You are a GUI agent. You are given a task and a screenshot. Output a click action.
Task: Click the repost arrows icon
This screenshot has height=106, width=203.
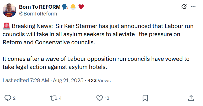[x=53, y=98]
